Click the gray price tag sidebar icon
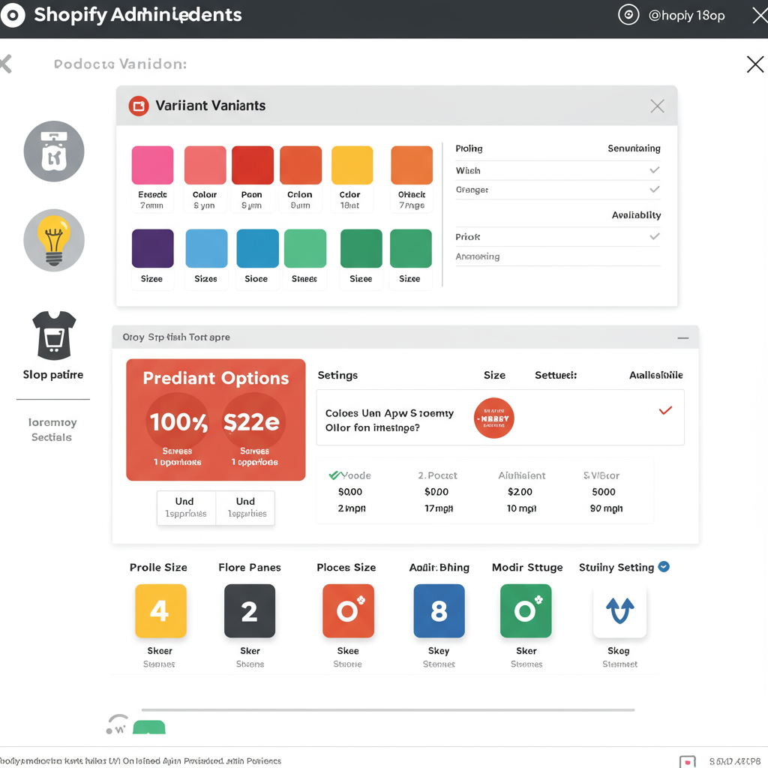 point(54,151)
